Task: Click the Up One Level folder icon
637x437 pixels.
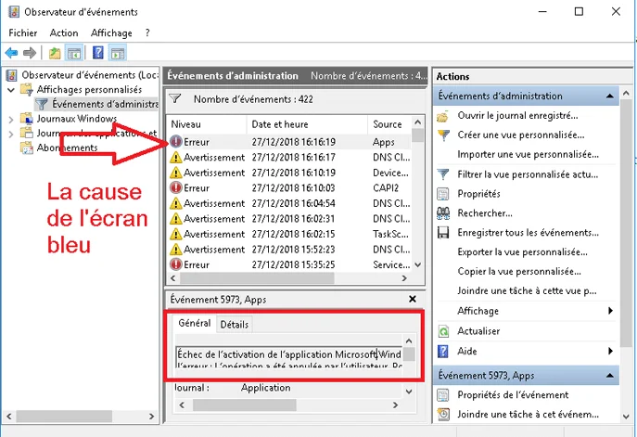Action: tap(55, 53)
